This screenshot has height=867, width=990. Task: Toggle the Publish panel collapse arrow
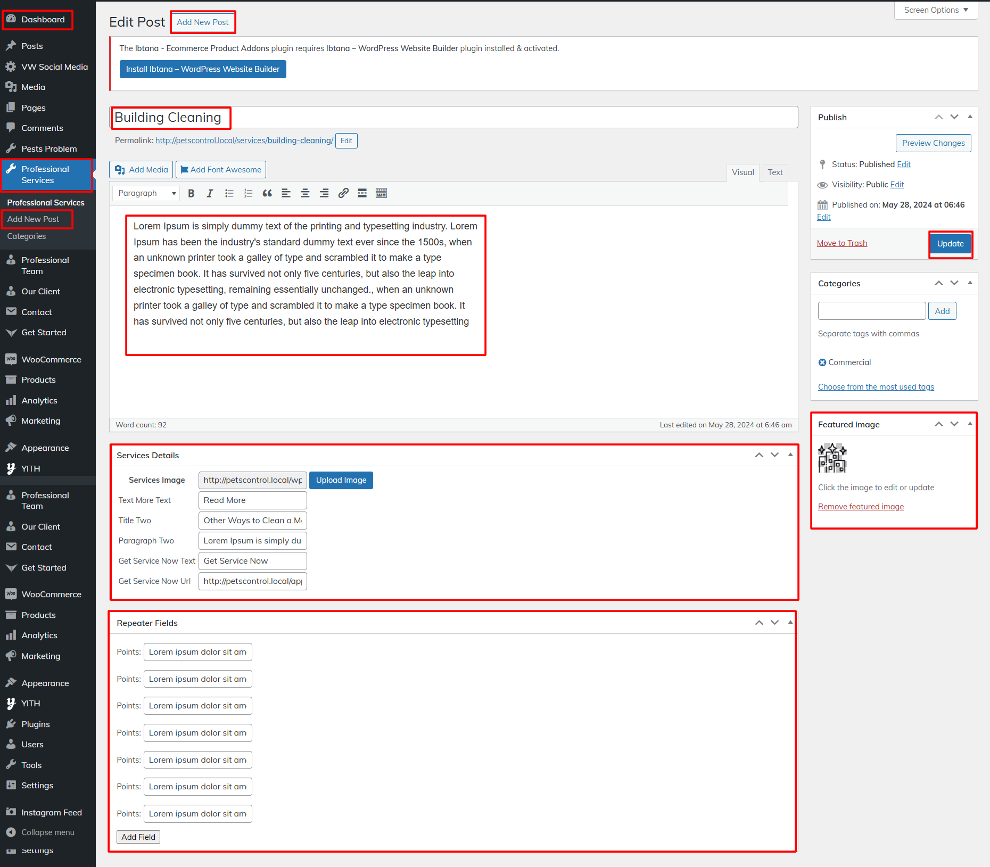970,117
